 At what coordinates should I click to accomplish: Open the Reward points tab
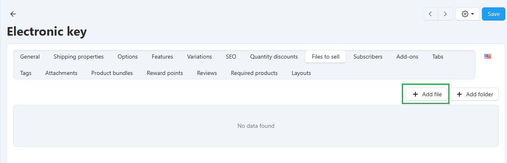tap(165, 73)
